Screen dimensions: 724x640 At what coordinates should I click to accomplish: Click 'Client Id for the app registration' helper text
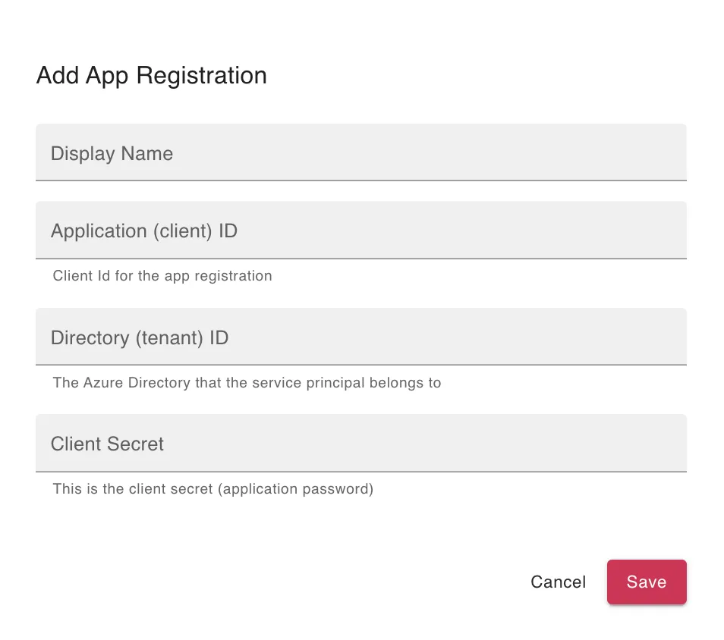click(x=162, y=276)
